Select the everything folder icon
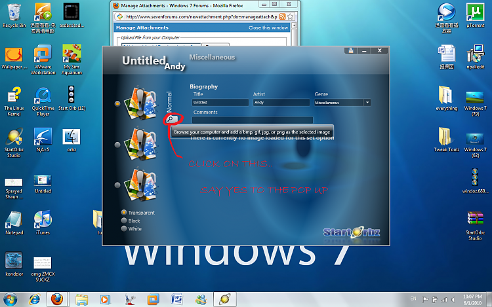The height and width of the screenshot is (307, 492). click(447, 98)
